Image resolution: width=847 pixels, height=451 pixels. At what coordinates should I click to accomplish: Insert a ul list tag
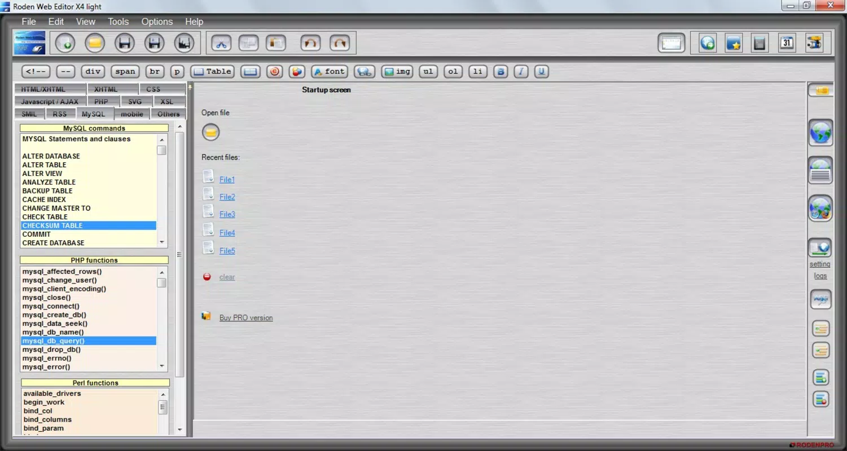[x=428, y=72]
